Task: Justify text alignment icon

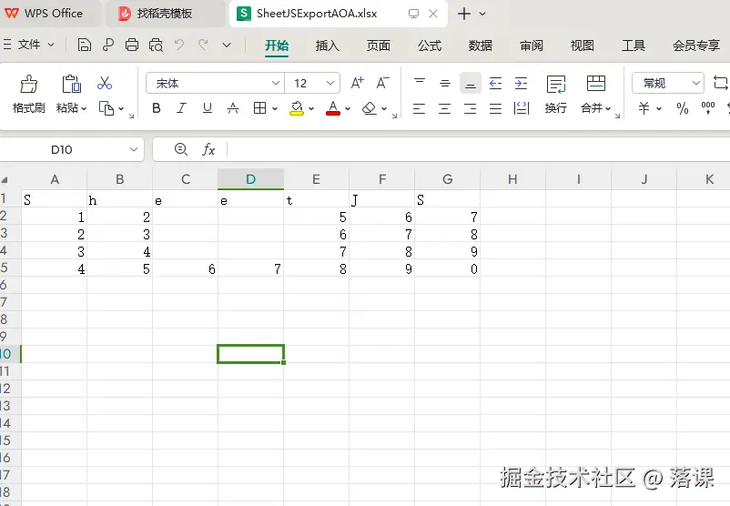Action: 495,109
